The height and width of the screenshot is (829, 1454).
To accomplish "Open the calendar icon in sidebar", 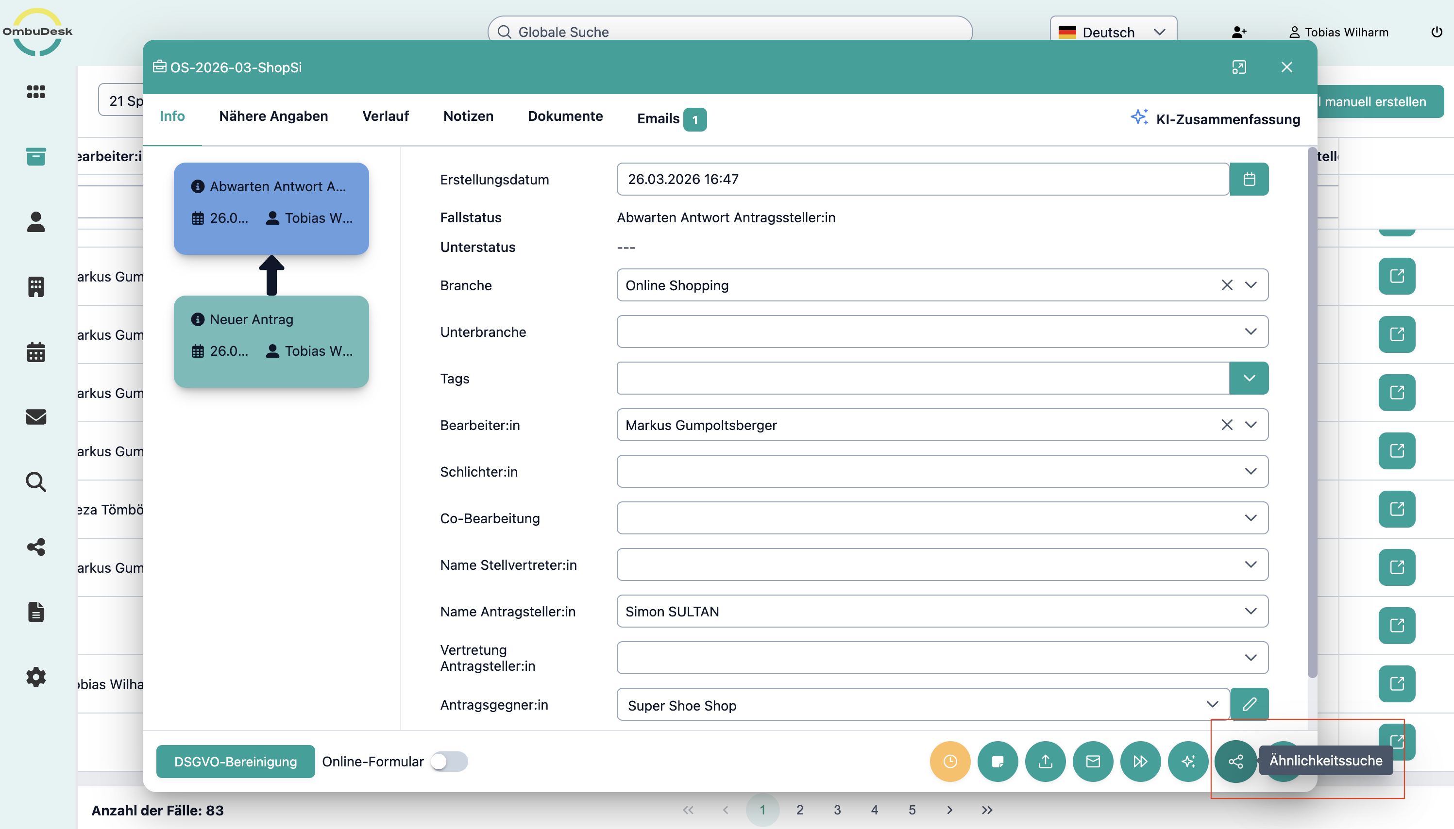I will click(x=36, y=352).
